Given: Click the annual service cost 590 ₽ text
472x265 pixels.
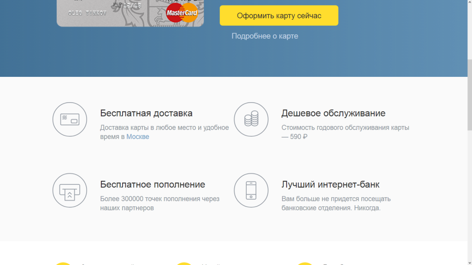Looking at the screenshot, I should point(299,137).
